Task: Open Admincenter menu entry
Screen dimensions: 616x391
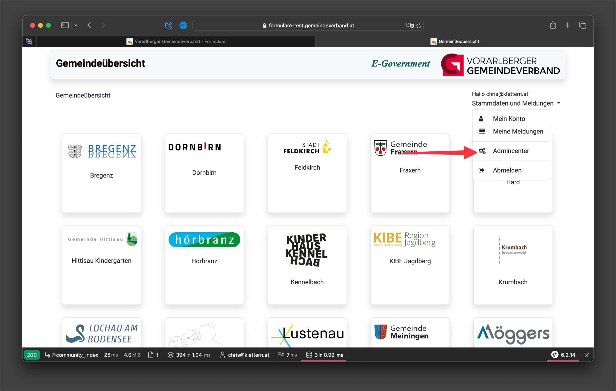Action: 511,151
